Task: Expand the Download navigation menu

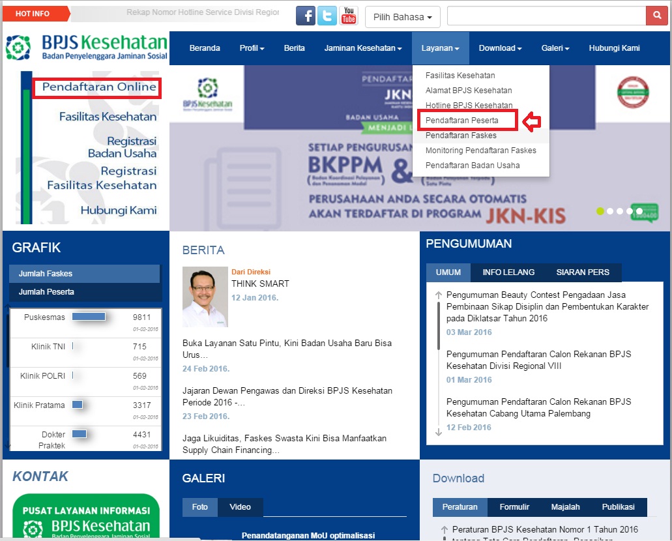Action: pos(500,48)
